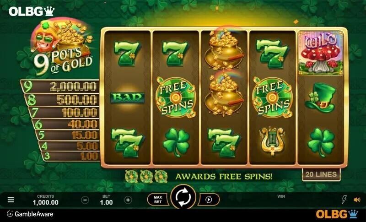Select the Wild mushroom symbol
366x222 pixels.
pos(321,53)
